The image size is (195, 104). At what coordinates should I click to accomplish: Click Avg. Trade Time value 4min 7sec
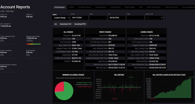76,45
